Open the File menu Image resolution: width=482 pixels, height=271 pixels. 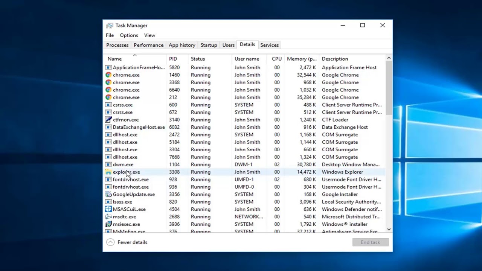(110, 35)
